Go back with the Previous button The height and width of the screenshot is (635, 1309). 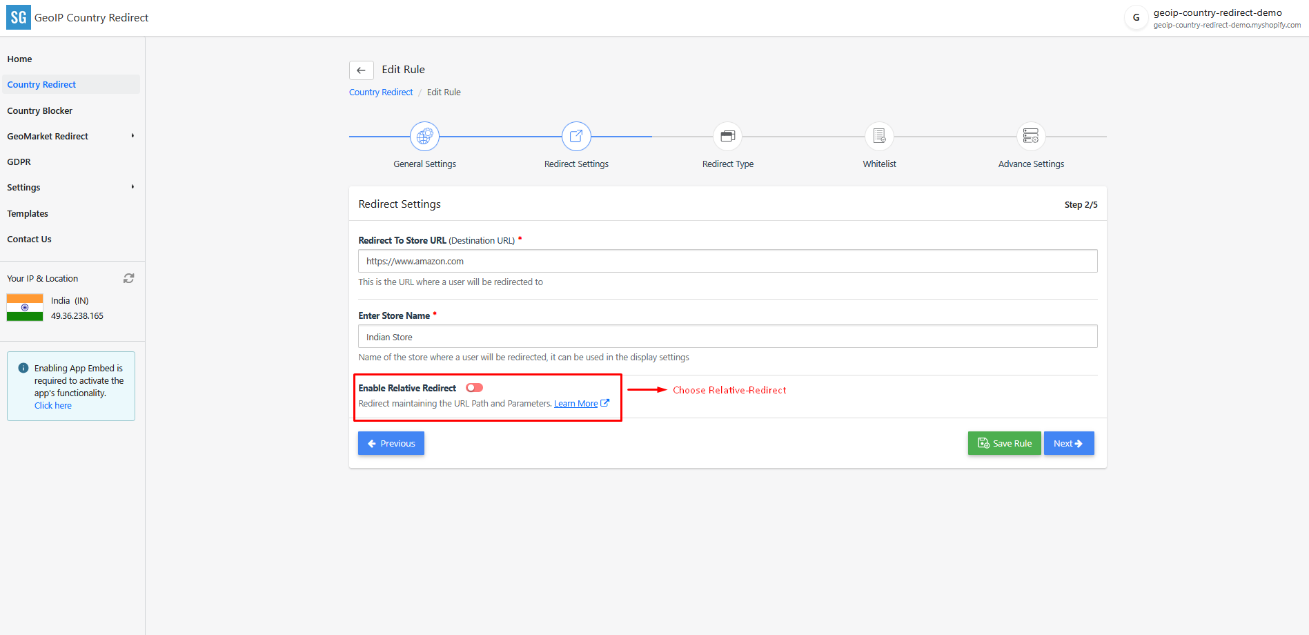pyautogui.click(x=391, y=443)
